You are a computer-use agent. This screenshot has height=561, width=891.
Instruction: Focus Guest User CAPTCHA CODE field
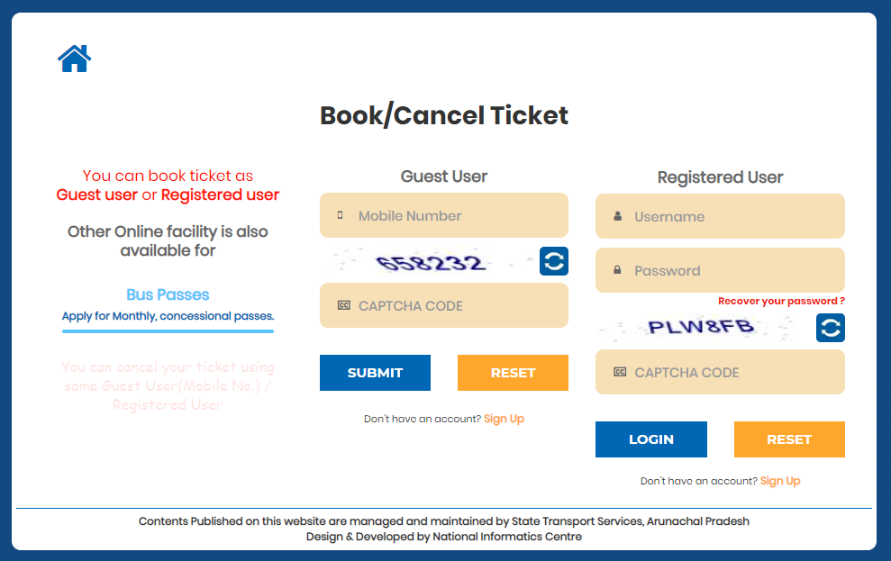click(x=455, y=306)
